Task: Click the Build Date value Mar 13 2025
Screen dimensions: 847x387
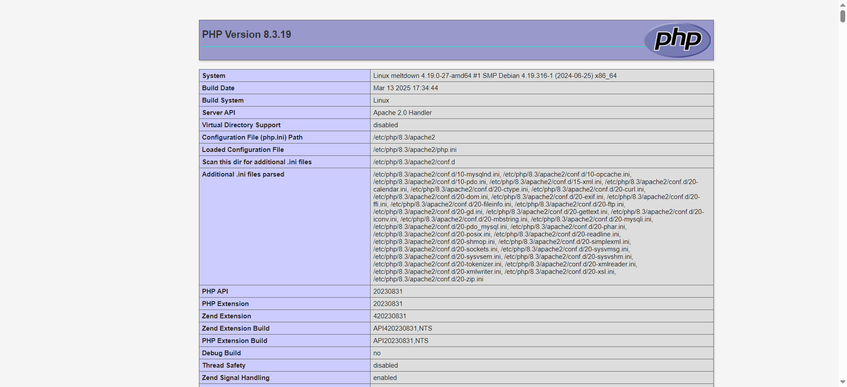Action: pos(405,88)
